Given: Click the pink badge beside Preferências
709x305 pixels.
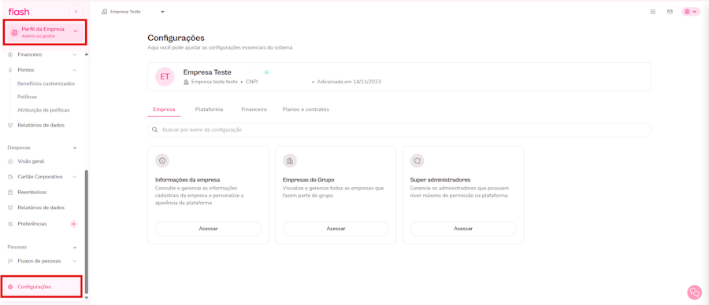Looking at the screenshot, I should (x=74, y=224).
